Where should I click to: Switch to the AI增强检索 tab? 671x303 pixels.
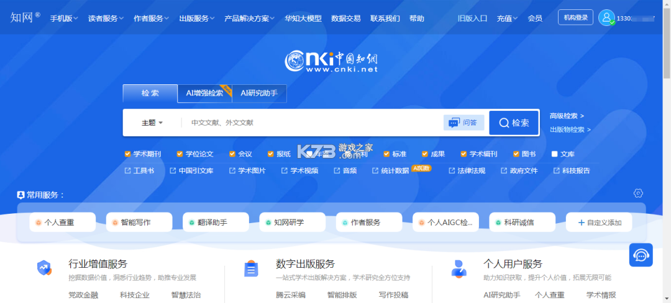pos(204,94)
